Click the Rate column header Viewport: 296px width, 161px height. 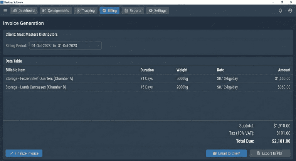click(220, 70)
